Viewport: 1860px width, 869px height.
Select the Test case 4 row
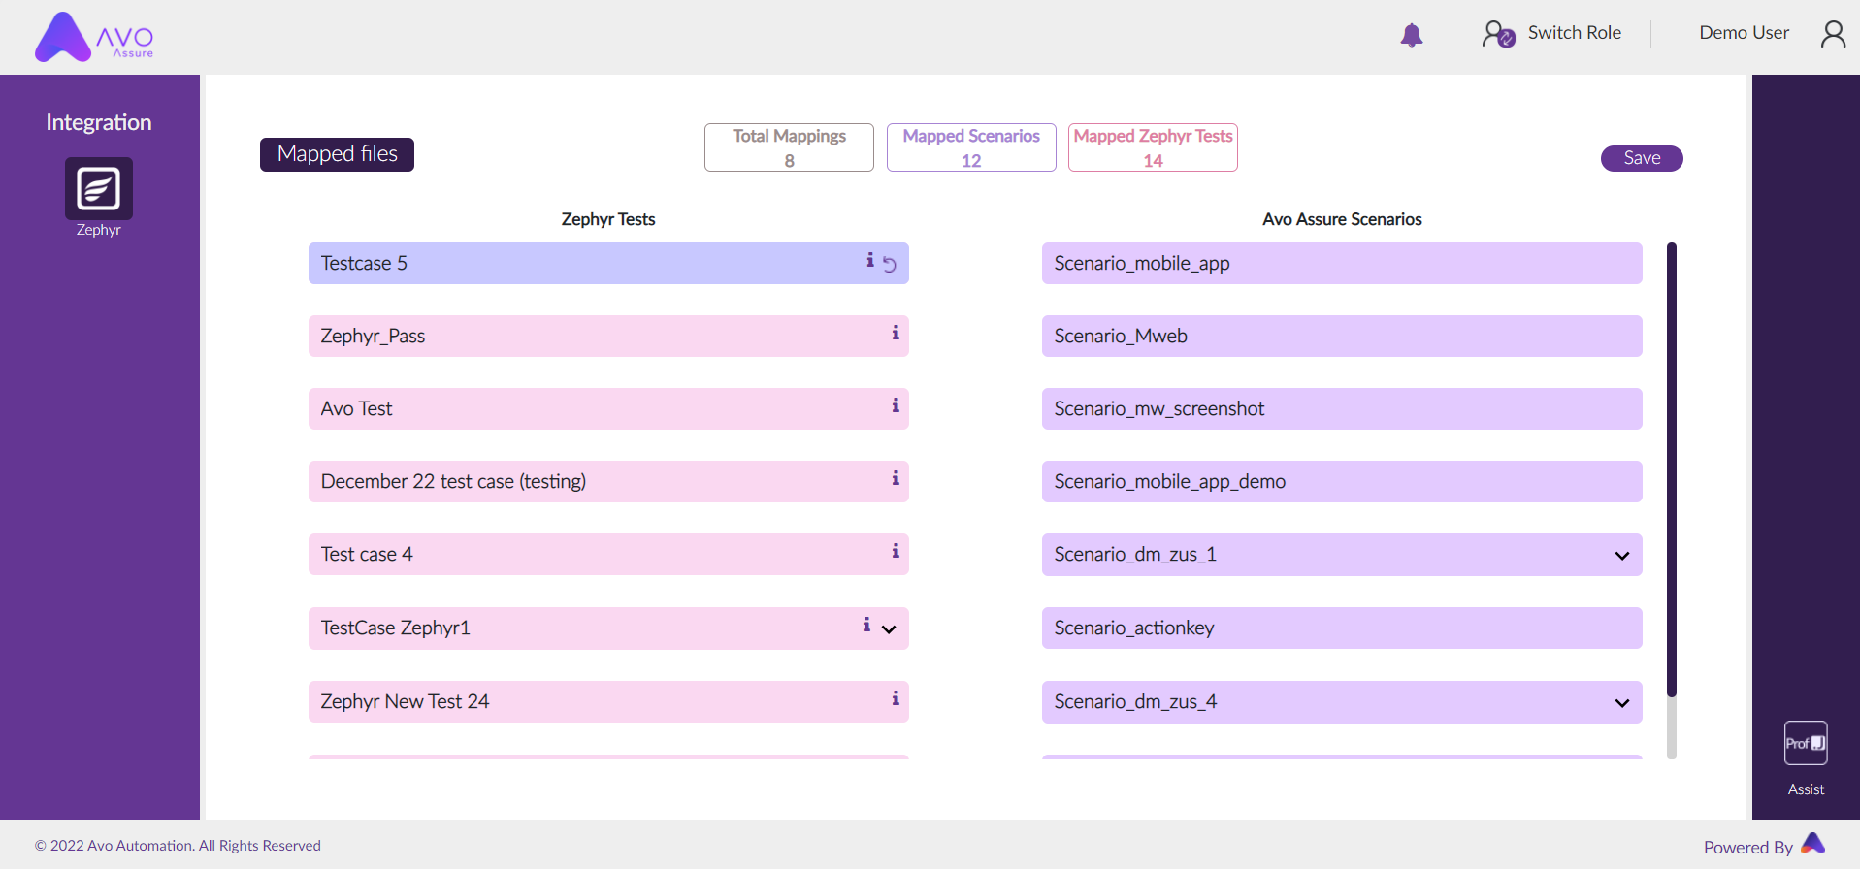point(608,554)
